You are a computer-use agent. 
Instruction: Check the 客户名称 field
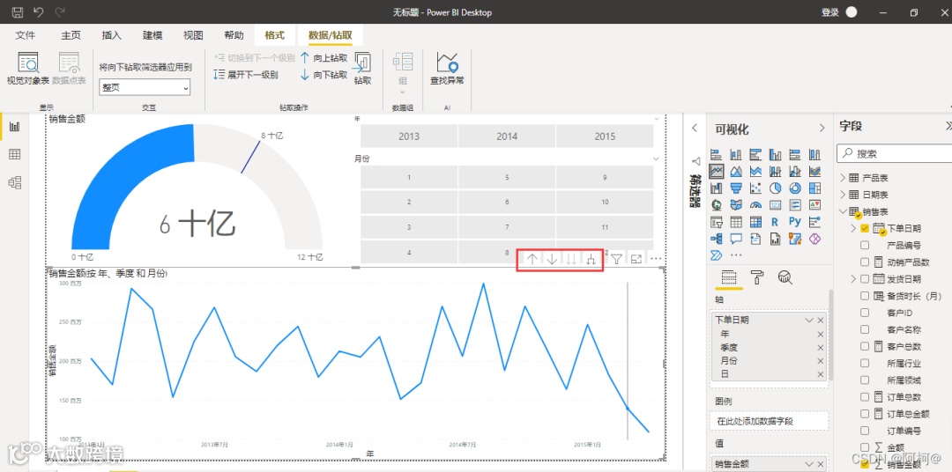tap(865, 330)
